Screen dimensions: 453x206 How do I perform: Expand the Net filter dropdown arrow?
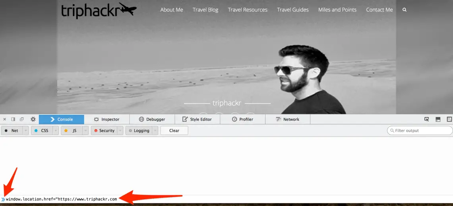tap(26, 131)
